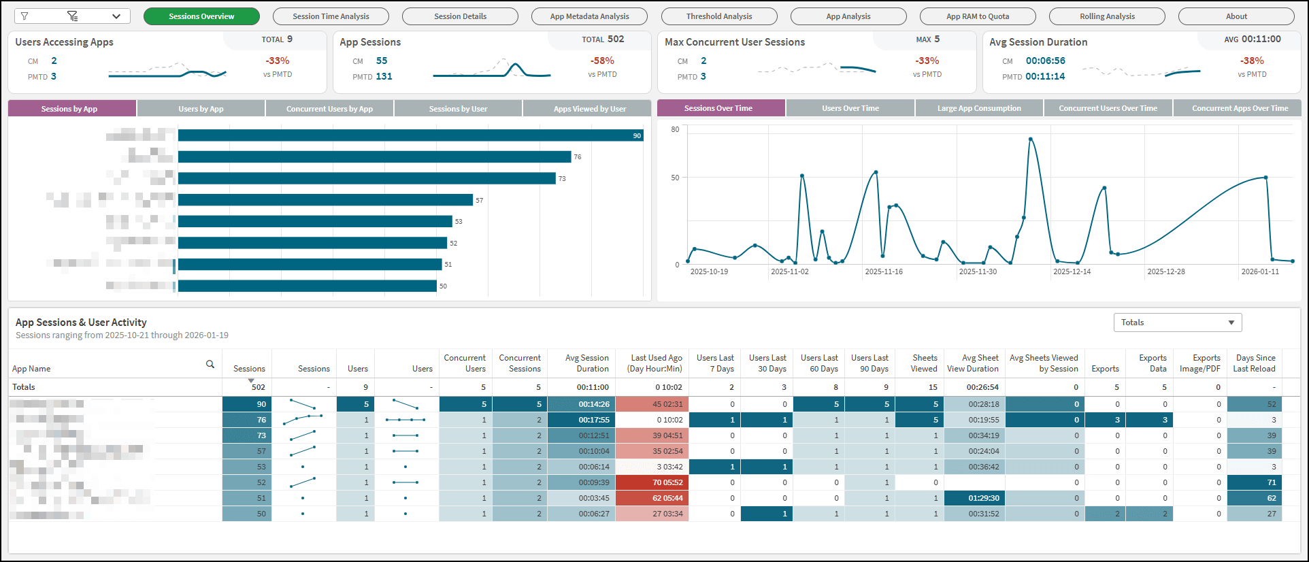Click the Sessions column sort arrow indicator
The image size is (1309, 562).
(x=251, y=380)
